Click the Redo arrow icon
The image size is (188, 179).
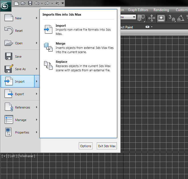(47, 3)
